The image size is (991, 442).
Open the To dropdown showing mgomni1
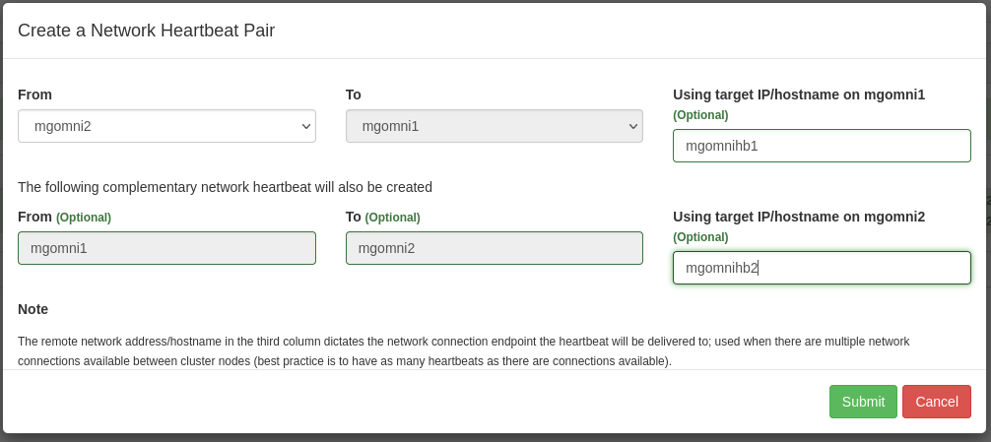point(494,126)
